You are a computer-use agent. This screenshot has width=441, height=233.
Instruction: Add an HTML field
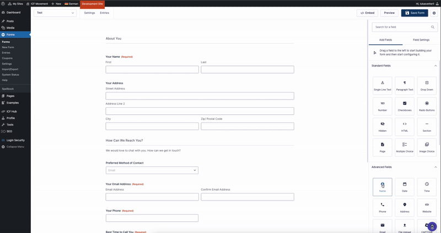pyautogui.click(x=405, y=127)
